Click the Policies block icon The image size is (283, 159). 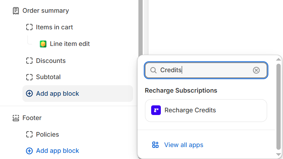(29, 134)
